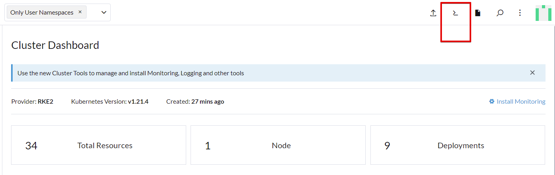Click the Provider RKE2 label
The width and height of the screenshot is (555, 175).
[32, 101]
